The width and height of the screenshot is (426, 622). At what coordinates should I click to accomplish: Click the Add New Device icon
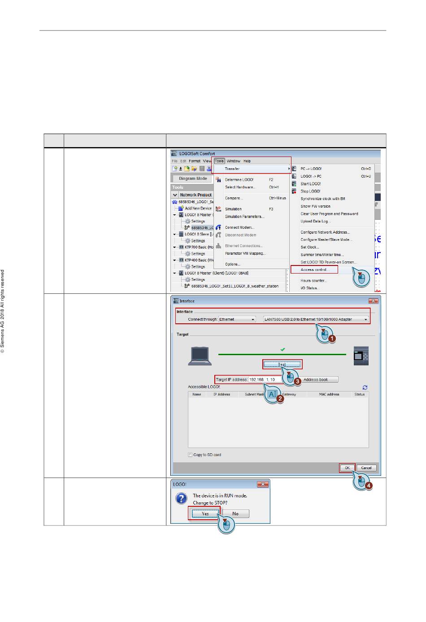(x=181, y=208)
